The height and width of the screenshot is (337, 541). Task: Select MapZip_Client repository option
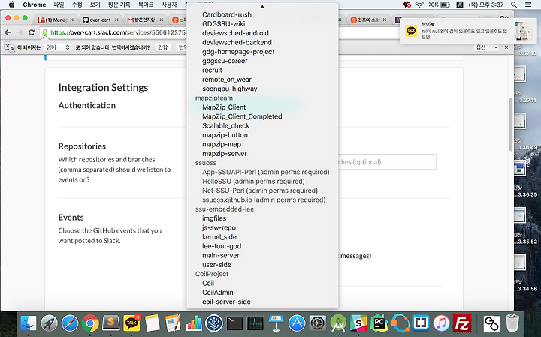[x=224, y=107]
